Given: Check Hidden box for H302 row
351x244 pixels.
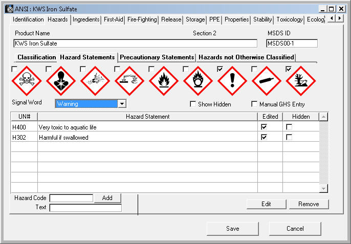Looking at the screenshot, I should 289,137.
